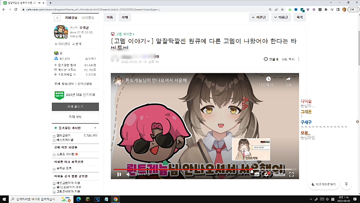Toggle YouTube subtitles captions button
The image size is (360, 203).
(257, 175)
